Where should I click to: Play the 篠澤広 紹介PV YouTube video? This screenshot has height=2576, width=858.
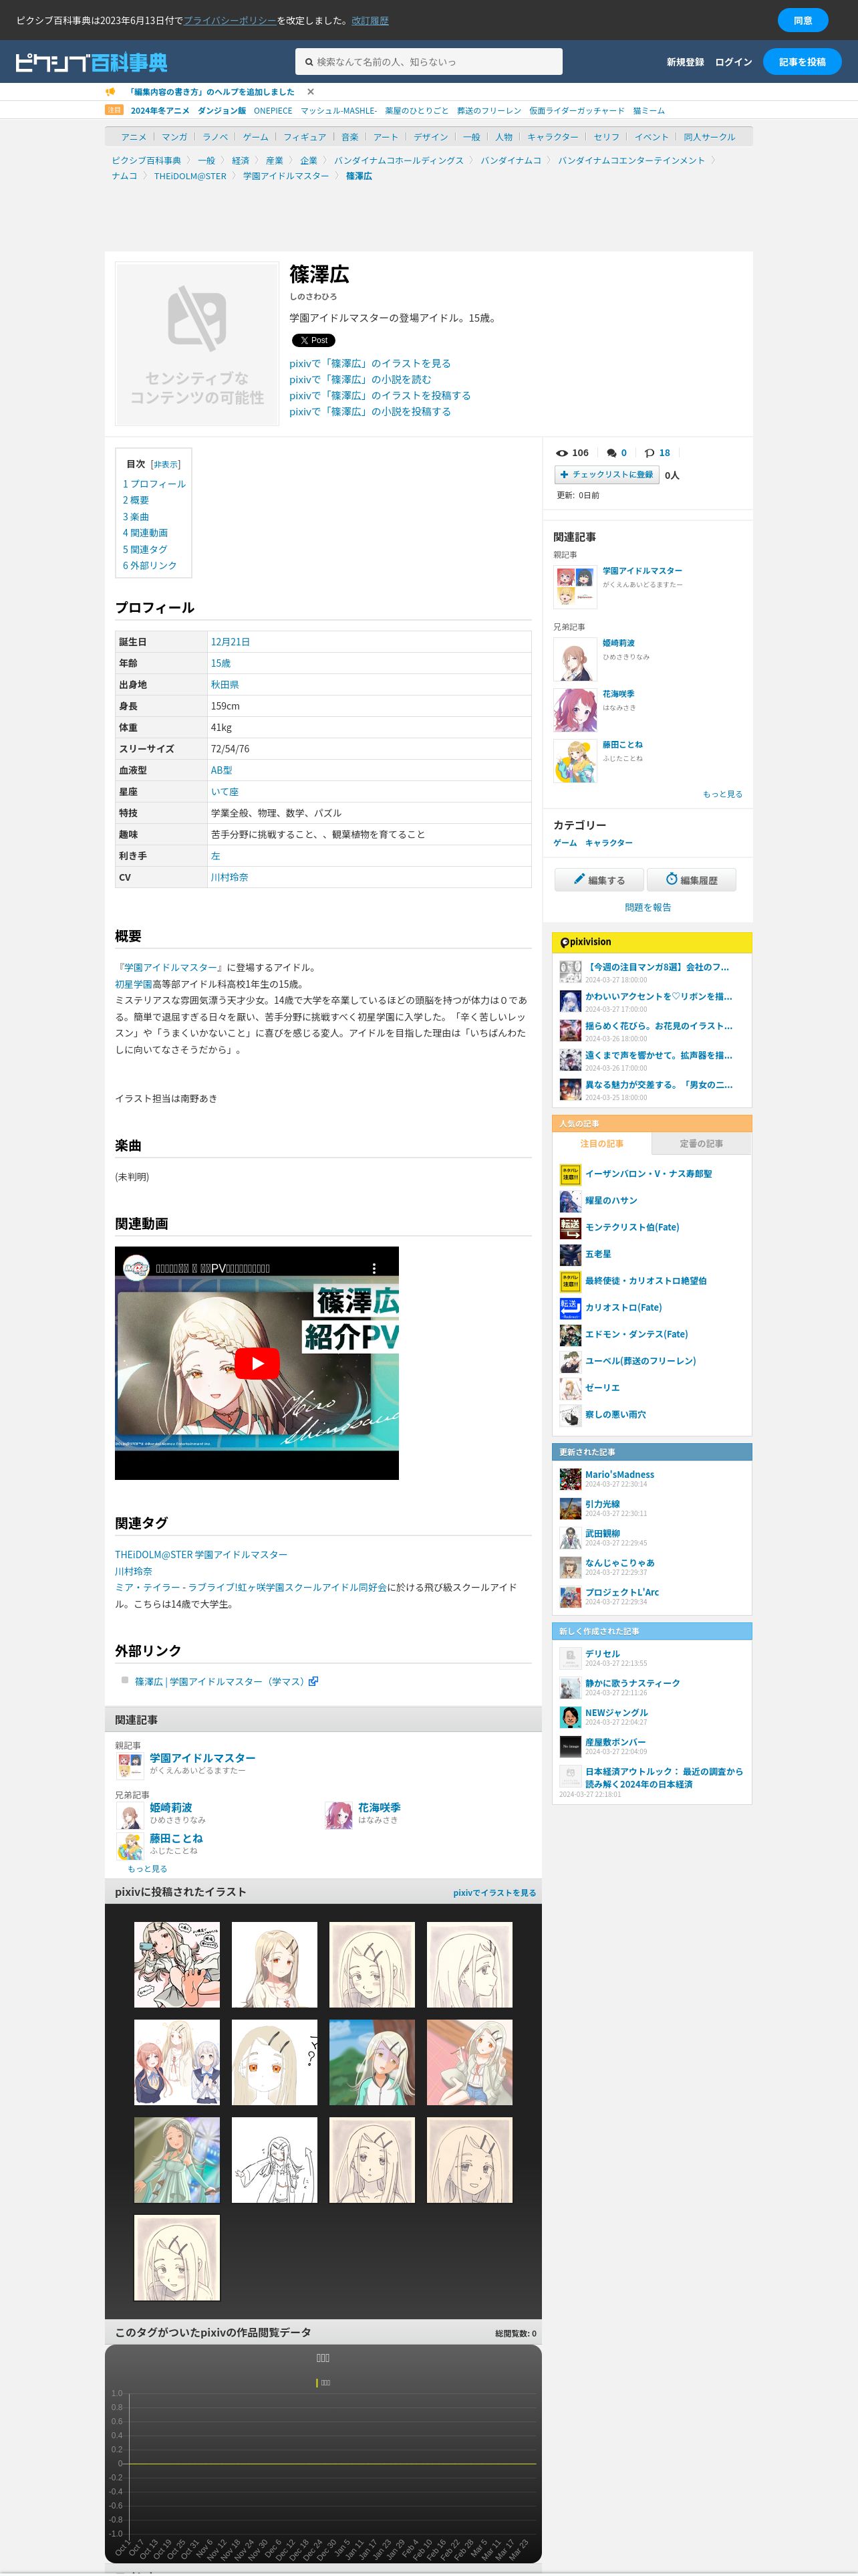[257, 1363]
